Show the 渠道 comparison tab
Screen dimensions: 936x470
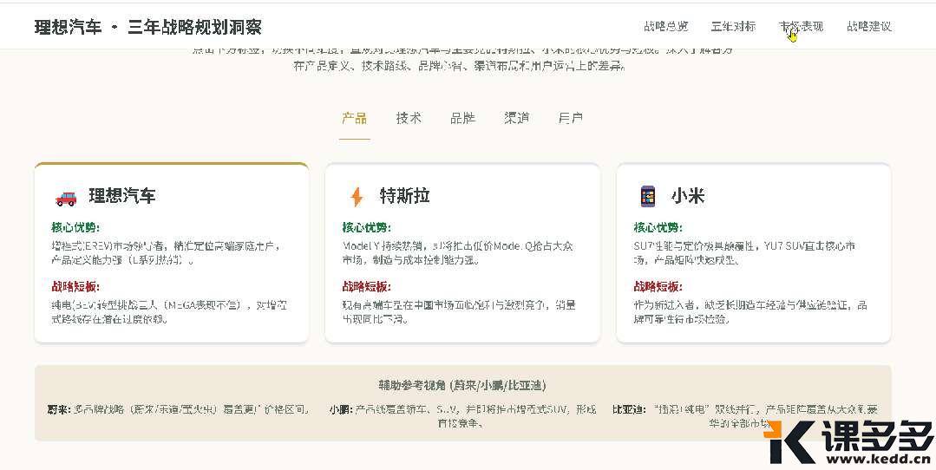pyautogui.click(x=517, y=118)
